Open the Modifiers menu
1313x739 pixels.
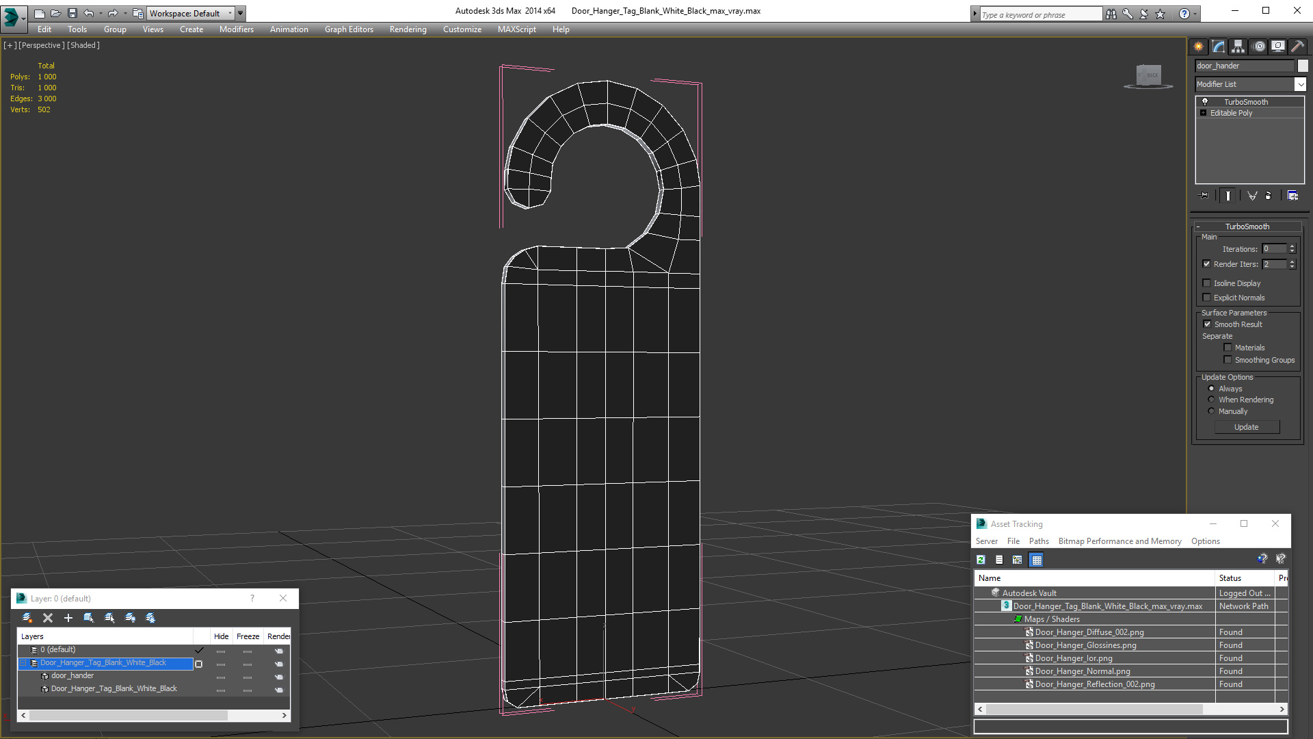click(x=236, y=29)
